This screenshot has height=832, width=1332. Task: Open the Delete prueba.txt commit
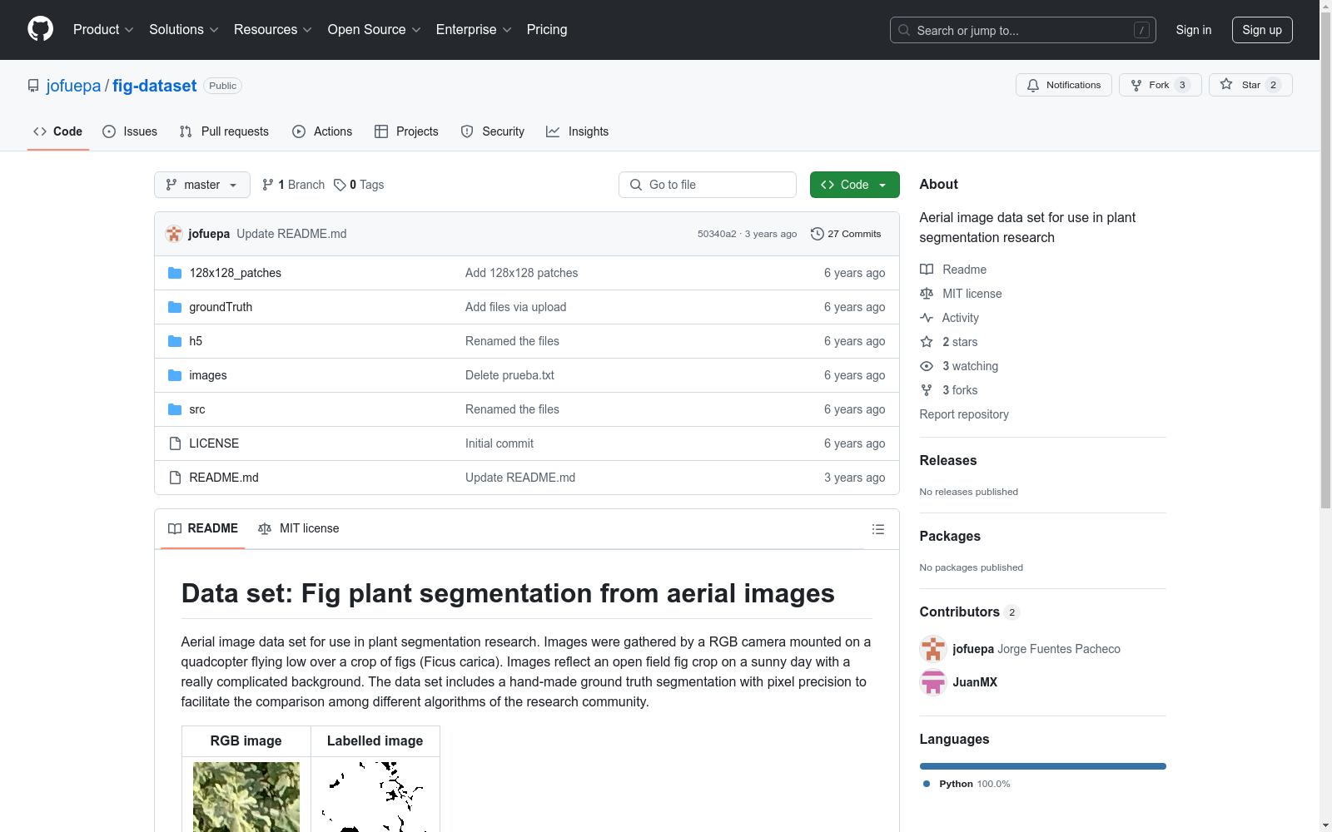click(x=509, y=375)
